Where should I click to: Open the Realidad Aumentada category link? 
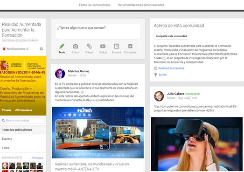171,68
